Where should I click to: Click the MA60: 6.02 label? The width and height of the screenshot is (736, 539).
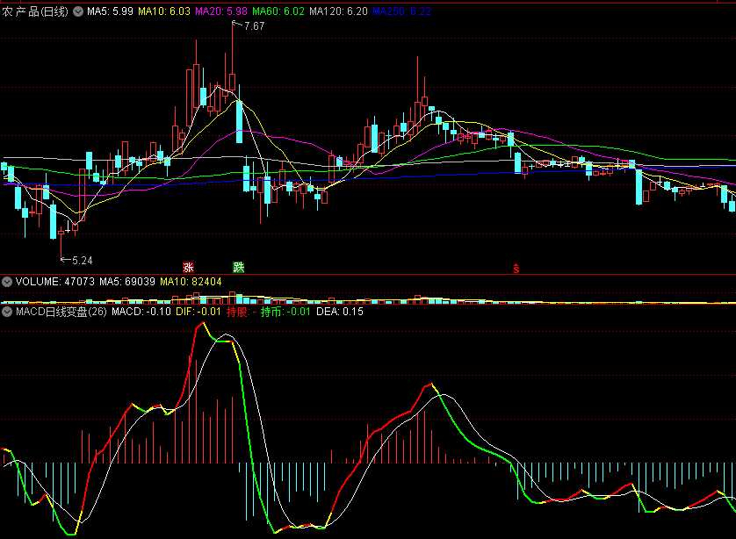278,11
